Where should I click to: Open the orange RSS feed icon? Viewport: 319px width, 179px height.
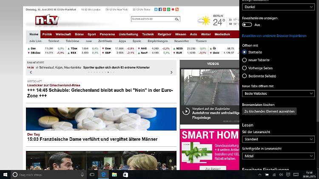pyautogui.click(x=177, y=9)
